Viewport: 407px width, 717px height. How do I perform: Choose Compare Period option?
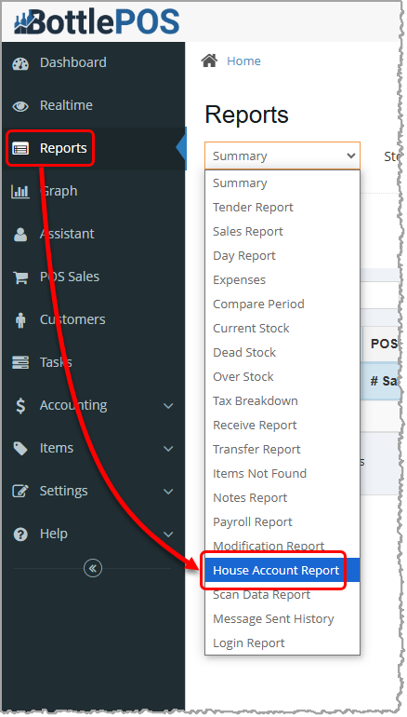coord(282,304)
